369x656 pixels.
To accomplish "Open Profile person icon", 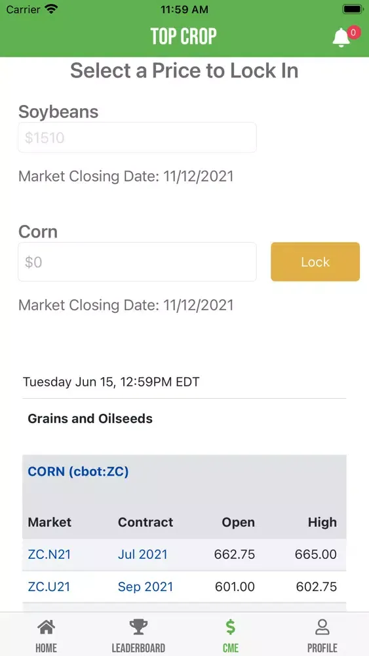I will click(x=322, y=627).
